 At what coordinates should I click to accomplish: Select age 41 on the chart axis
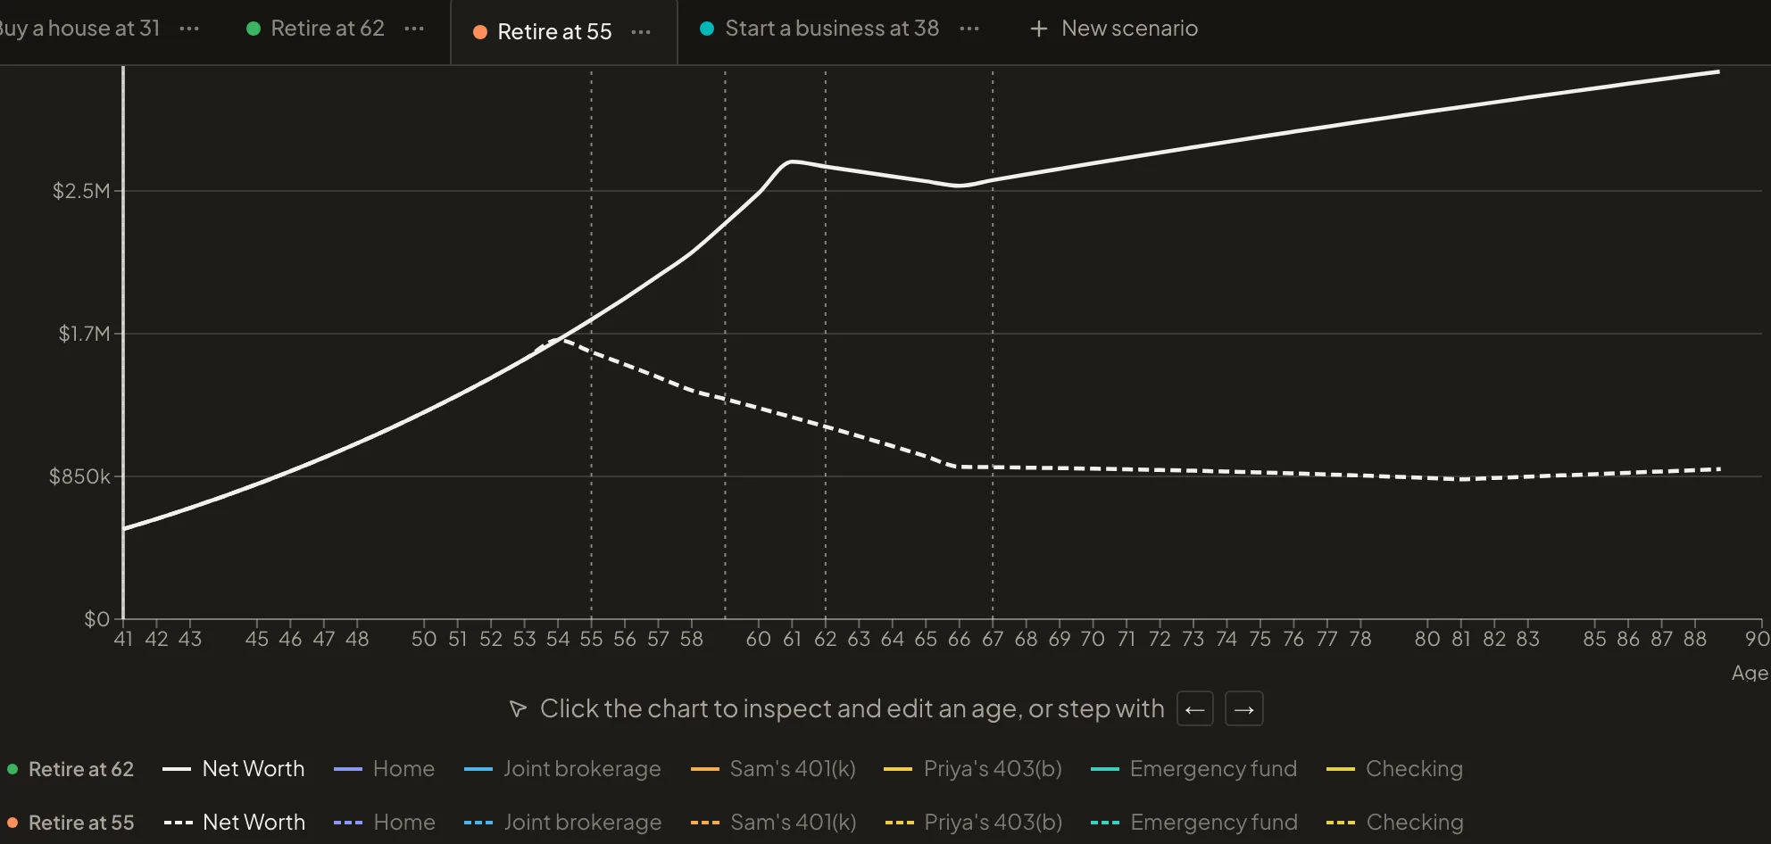(x=123, y=639)
